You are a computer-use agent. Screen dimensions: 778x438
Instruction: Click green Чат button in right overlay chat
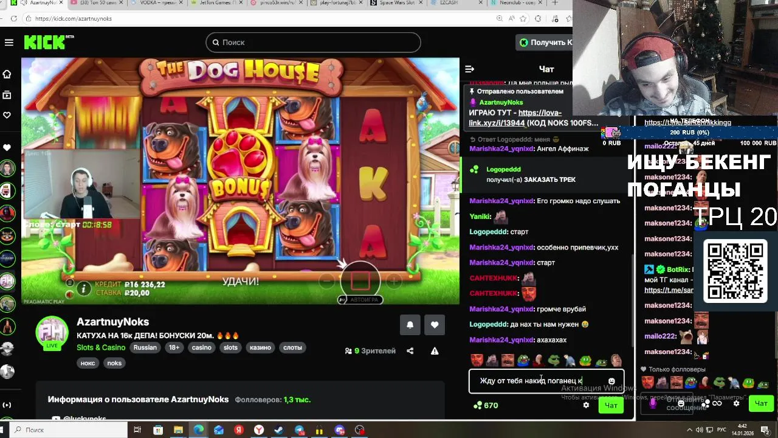coord(761,403)
